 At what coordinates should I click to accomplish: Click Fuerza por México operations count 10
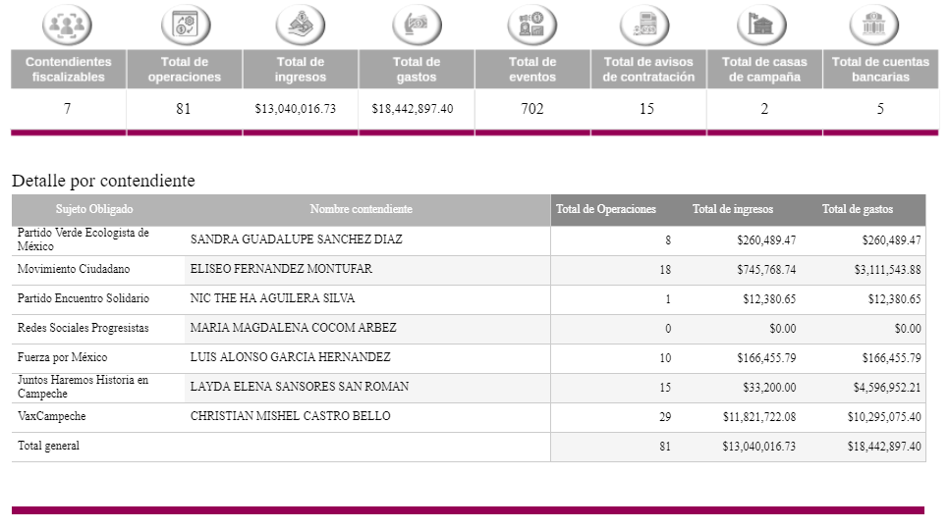point(665,358)
